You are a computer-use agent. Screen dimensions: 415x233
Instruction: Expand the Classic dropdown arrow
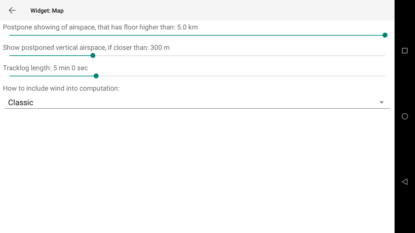381,103
